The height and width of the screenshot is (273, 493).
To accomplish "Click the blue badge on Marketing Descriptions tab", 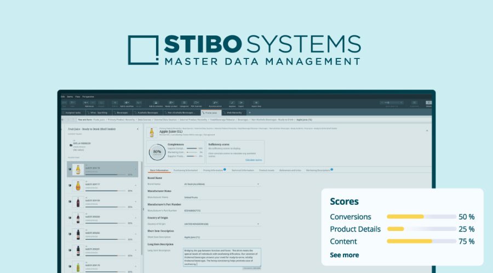I will [x=332, y=169].
